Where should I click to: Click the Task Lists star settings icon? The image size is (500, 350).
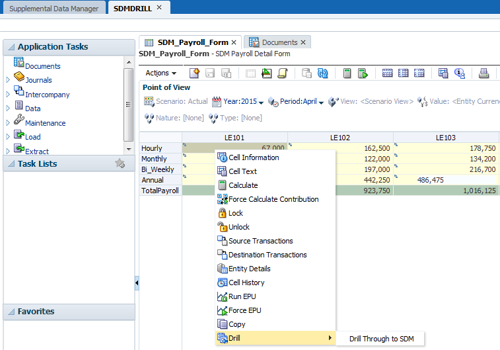pos(120,163)
